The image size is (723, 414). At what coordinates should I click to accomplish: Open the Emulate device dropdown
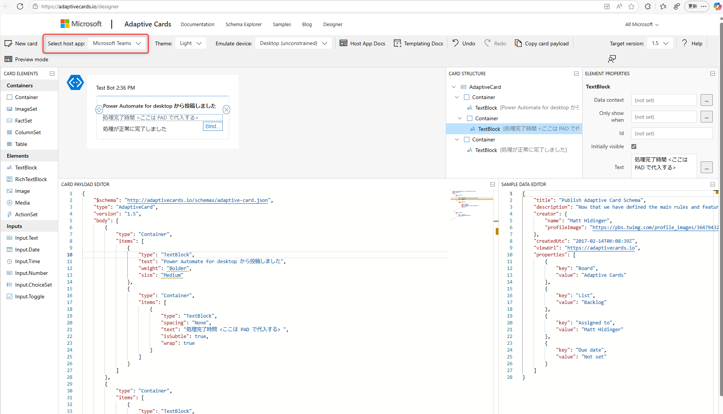click(x=294, y=43)
